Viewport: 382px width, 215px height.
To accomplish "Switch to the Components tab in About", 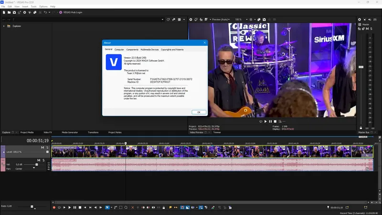I will [x=132, y=50].
